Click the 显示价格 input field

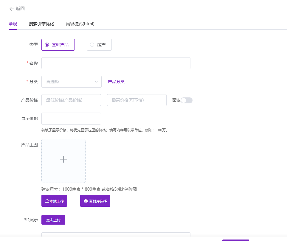pos(71,119)
